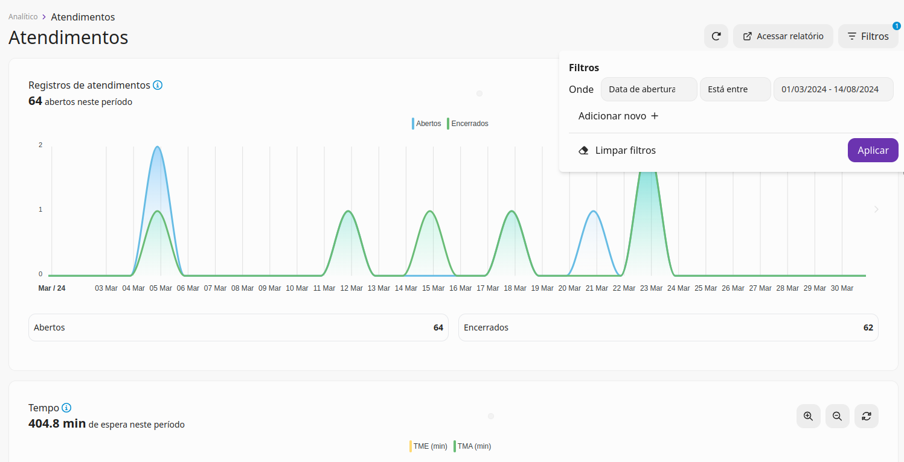This screenshot has width=904, height=462.
Task: Clear filters with Limpar filtros
Action: point(617,150)
